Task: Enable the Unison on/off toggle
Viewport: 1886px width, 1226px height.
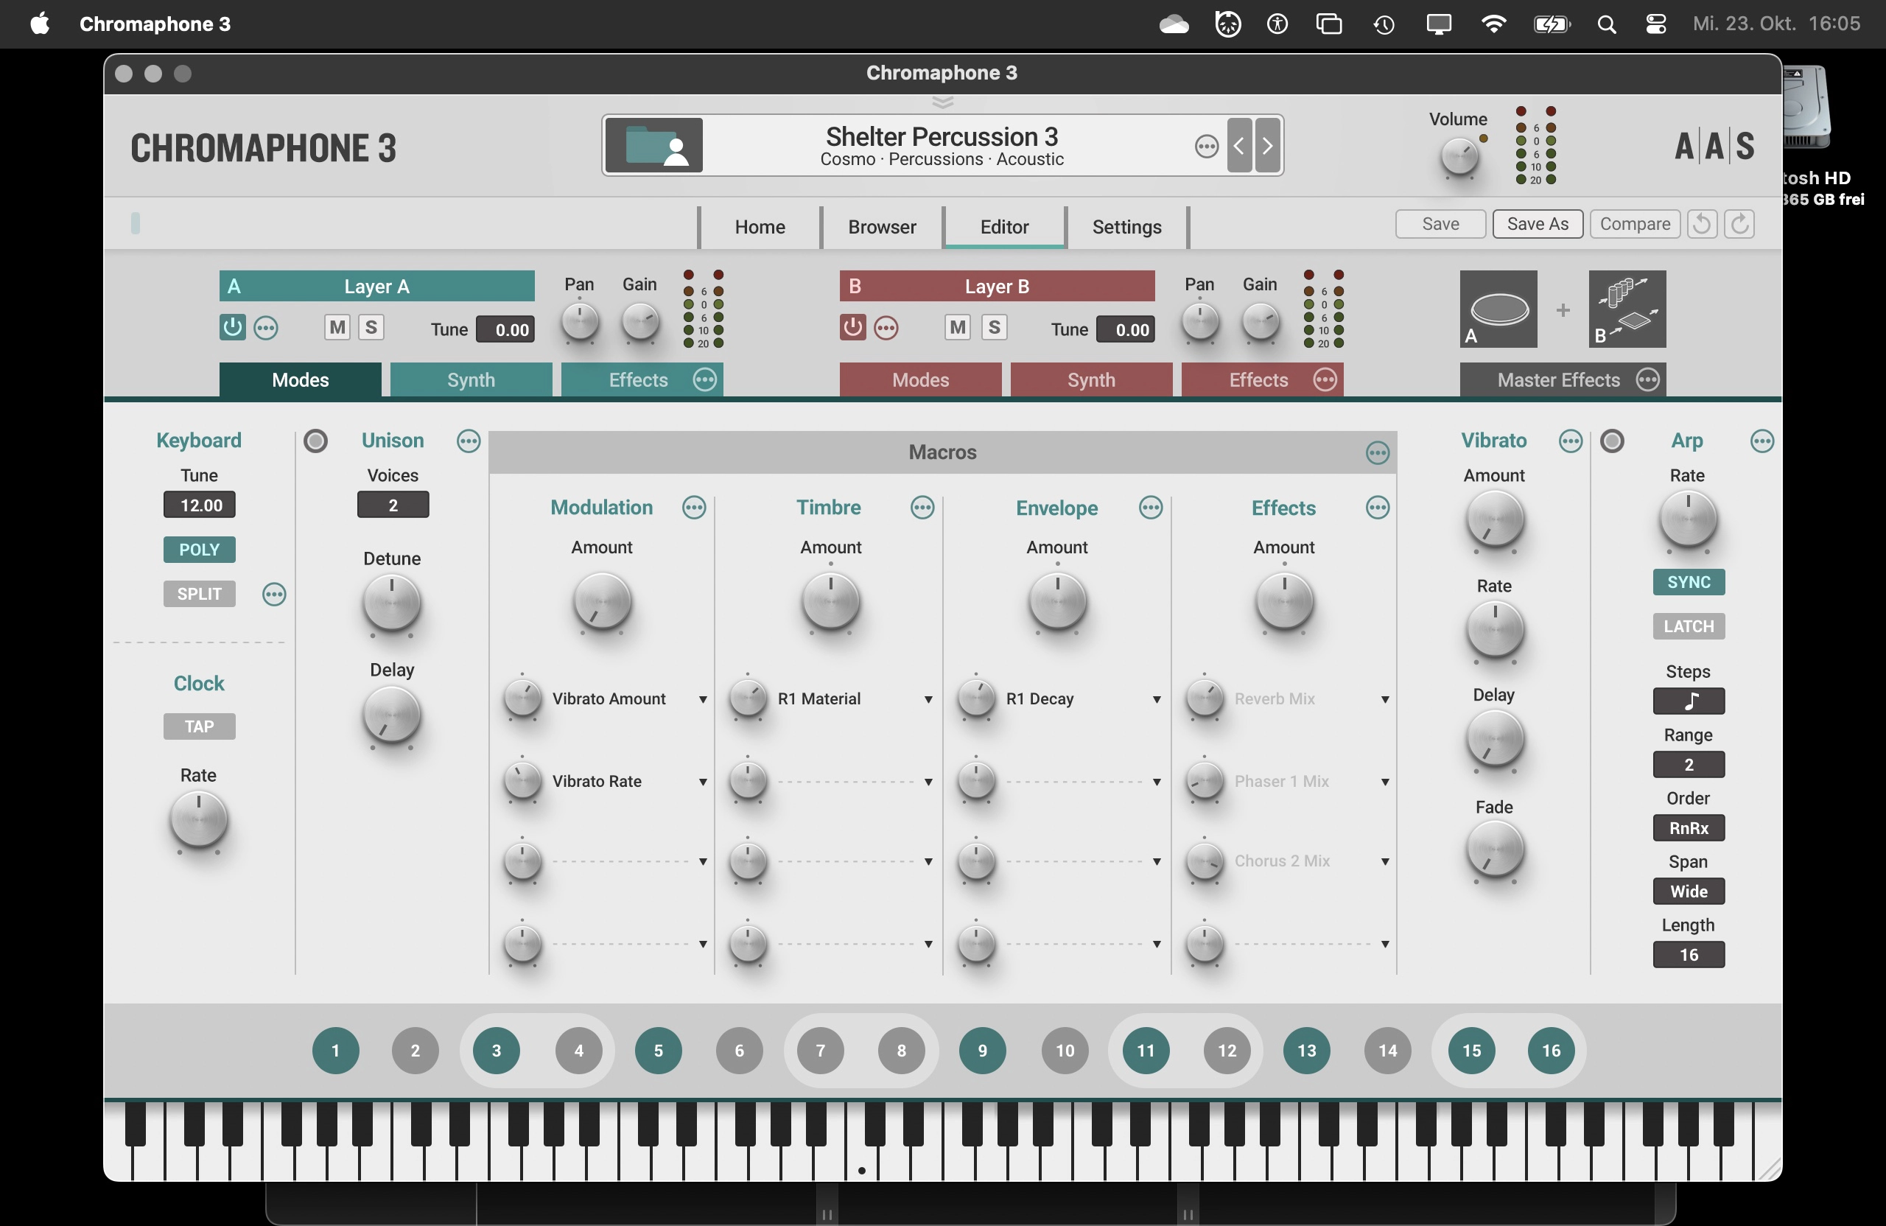Action: point(315,441)
